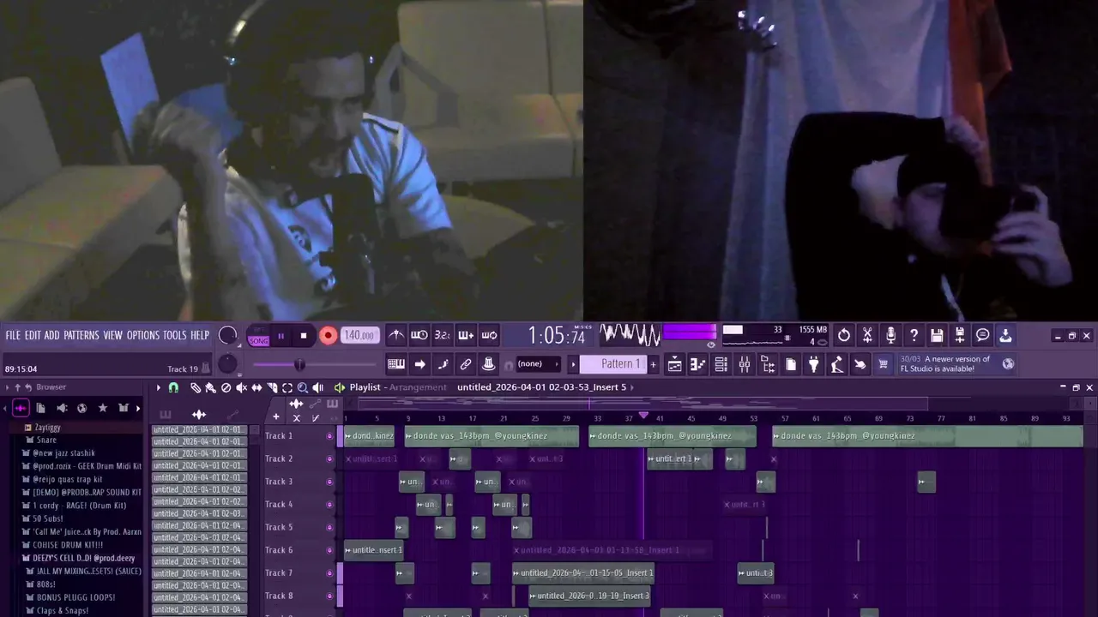
Task: Show more Browser tabs with right arrow
Action: click(x=138, y=408)
